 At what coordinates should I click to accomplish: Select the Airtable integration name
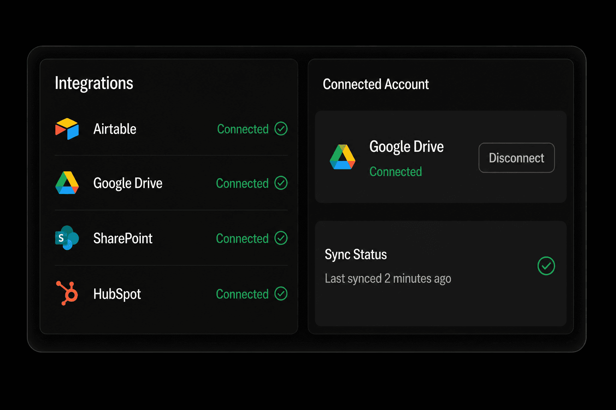click(x=115, y=129)
